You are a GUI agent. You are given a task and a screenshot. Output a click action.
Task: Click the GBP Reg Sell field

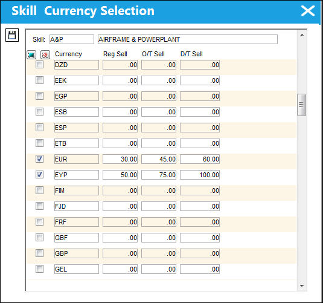[120, 253]
